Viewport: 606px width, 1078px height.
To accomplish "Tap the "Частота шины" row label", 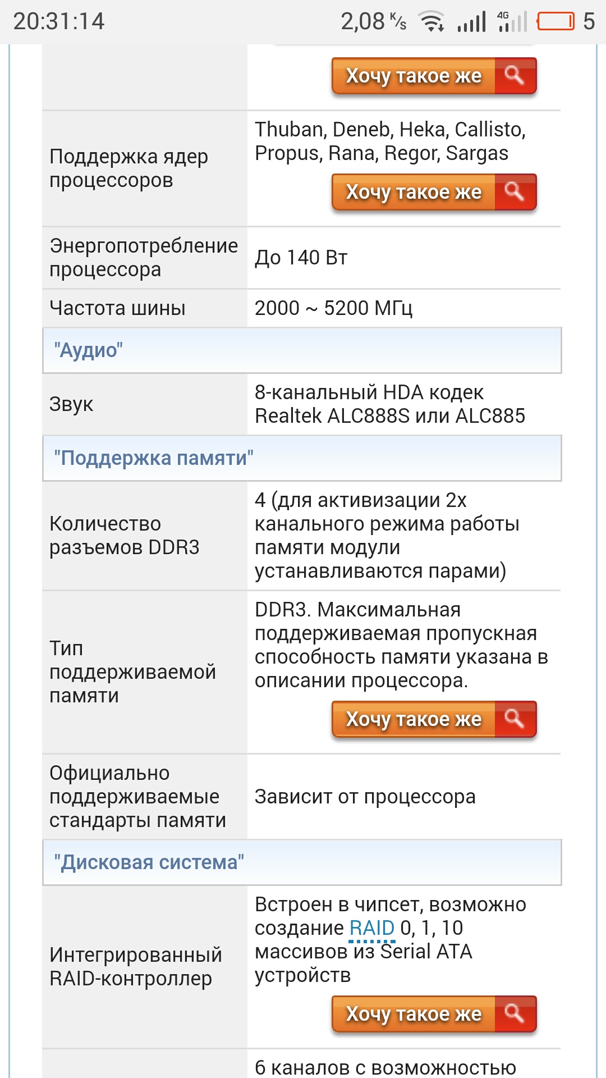I will point(117,308).
